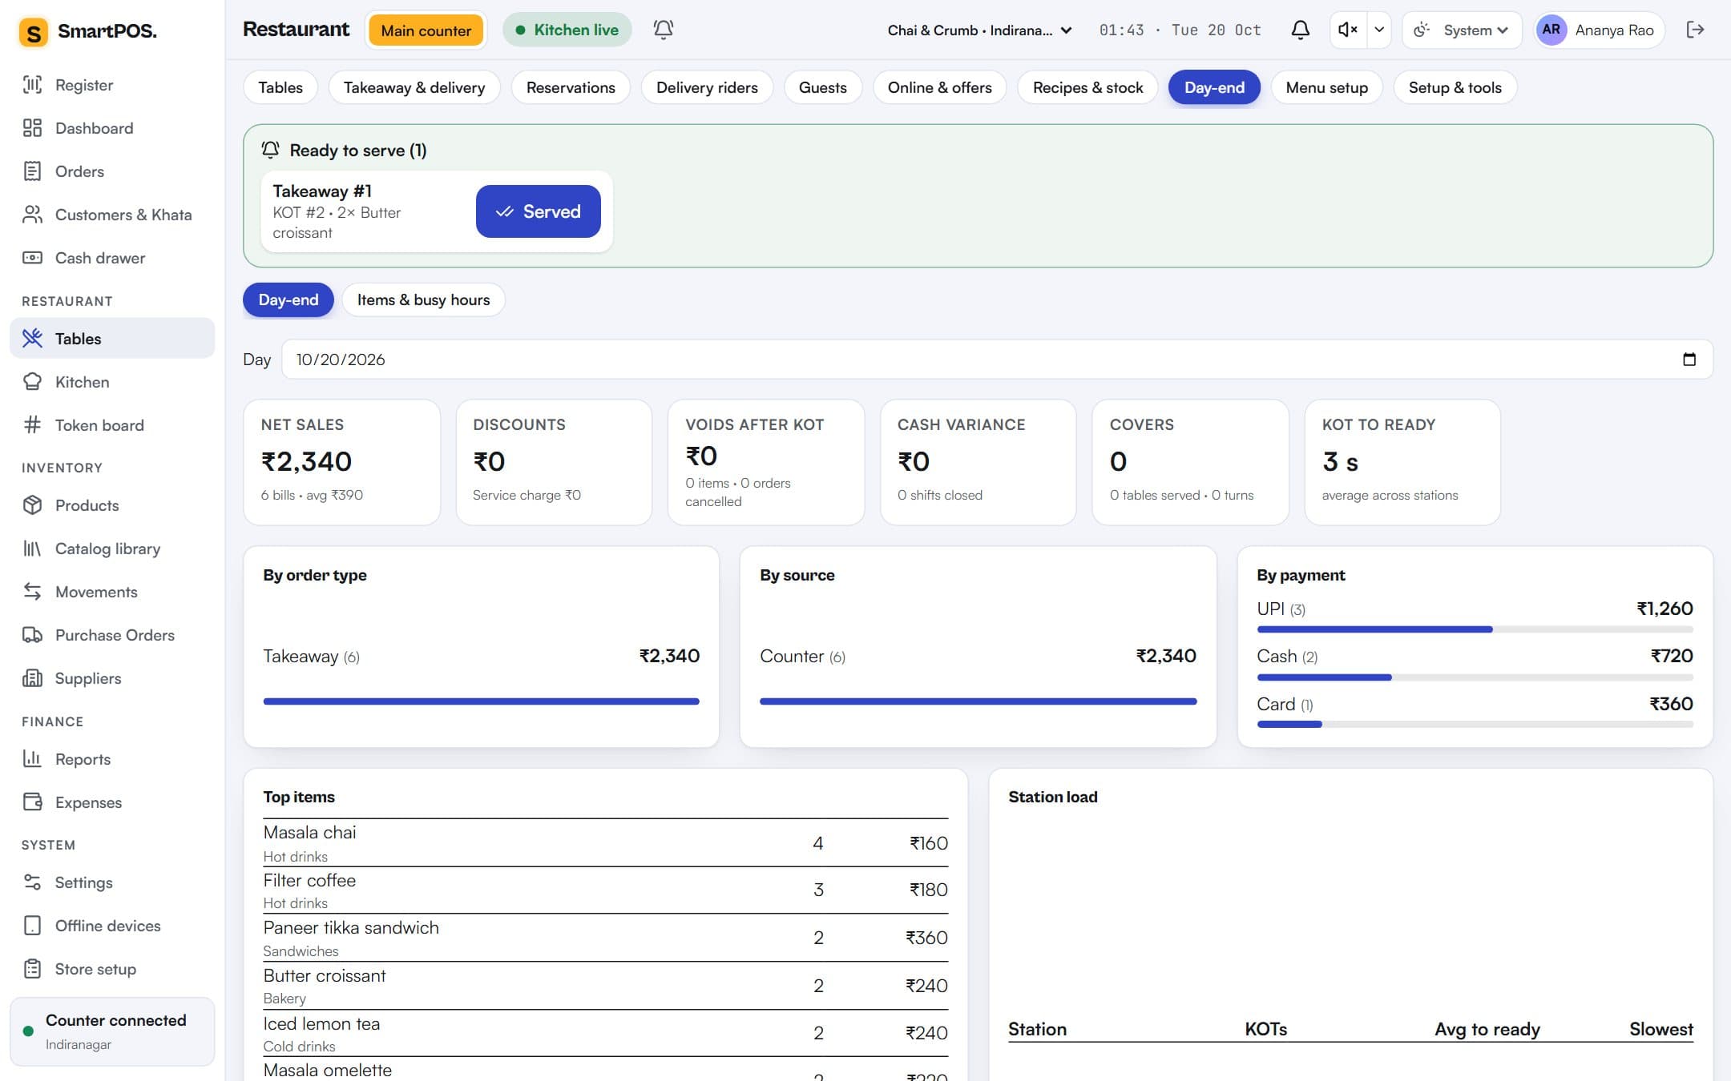
Task: Open the Menu setup tab
Action: point(1327,87)
